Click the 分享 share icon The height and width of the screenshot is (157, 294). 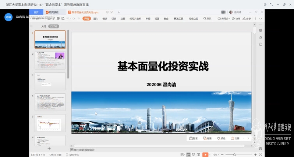tap(247, 19)
